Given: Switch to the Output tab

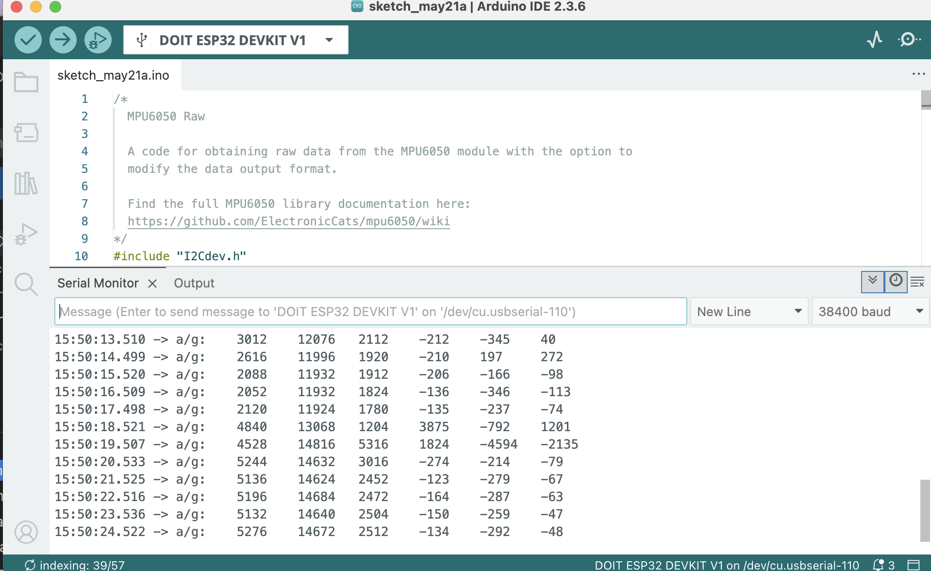Looking at the screenshot, I should pos(194,283).
